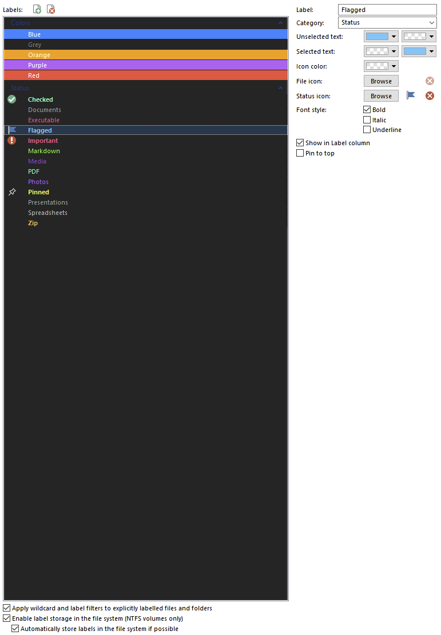This screenshot has height=635, width=441.
Task: Click the light blue Unselected text swatch
Action: 377,37
